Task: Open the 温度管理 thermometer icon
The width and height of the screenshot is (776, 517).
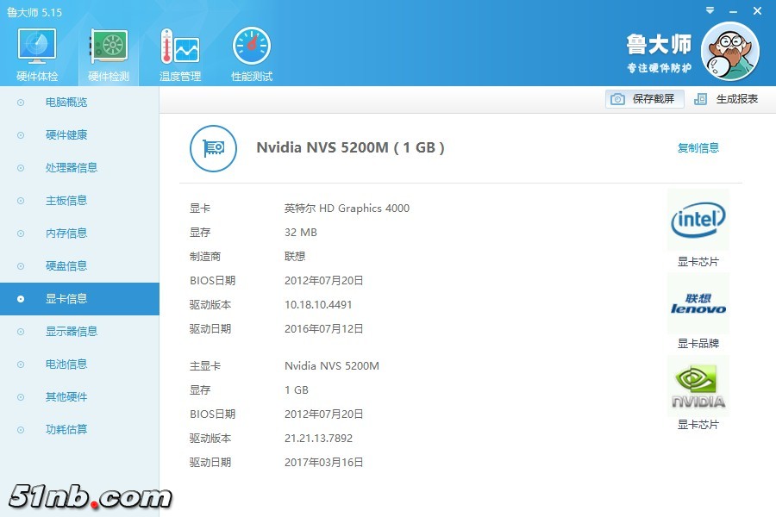Action: click(179, 47)
